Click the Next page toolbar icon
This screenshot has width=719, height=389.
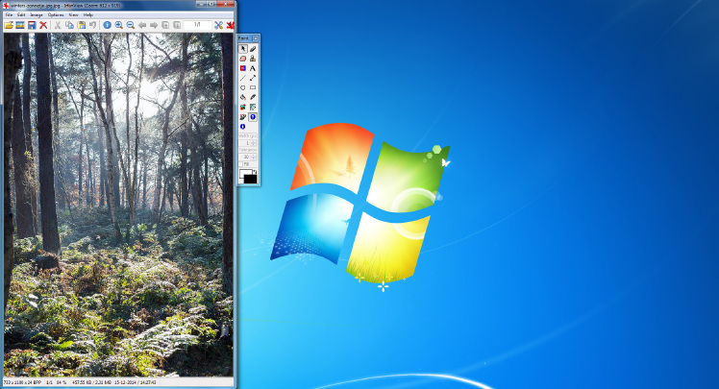coord(177,25)
